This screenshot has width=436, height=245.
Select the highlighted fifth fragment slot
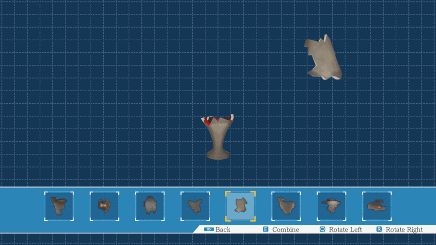[240, 206]
